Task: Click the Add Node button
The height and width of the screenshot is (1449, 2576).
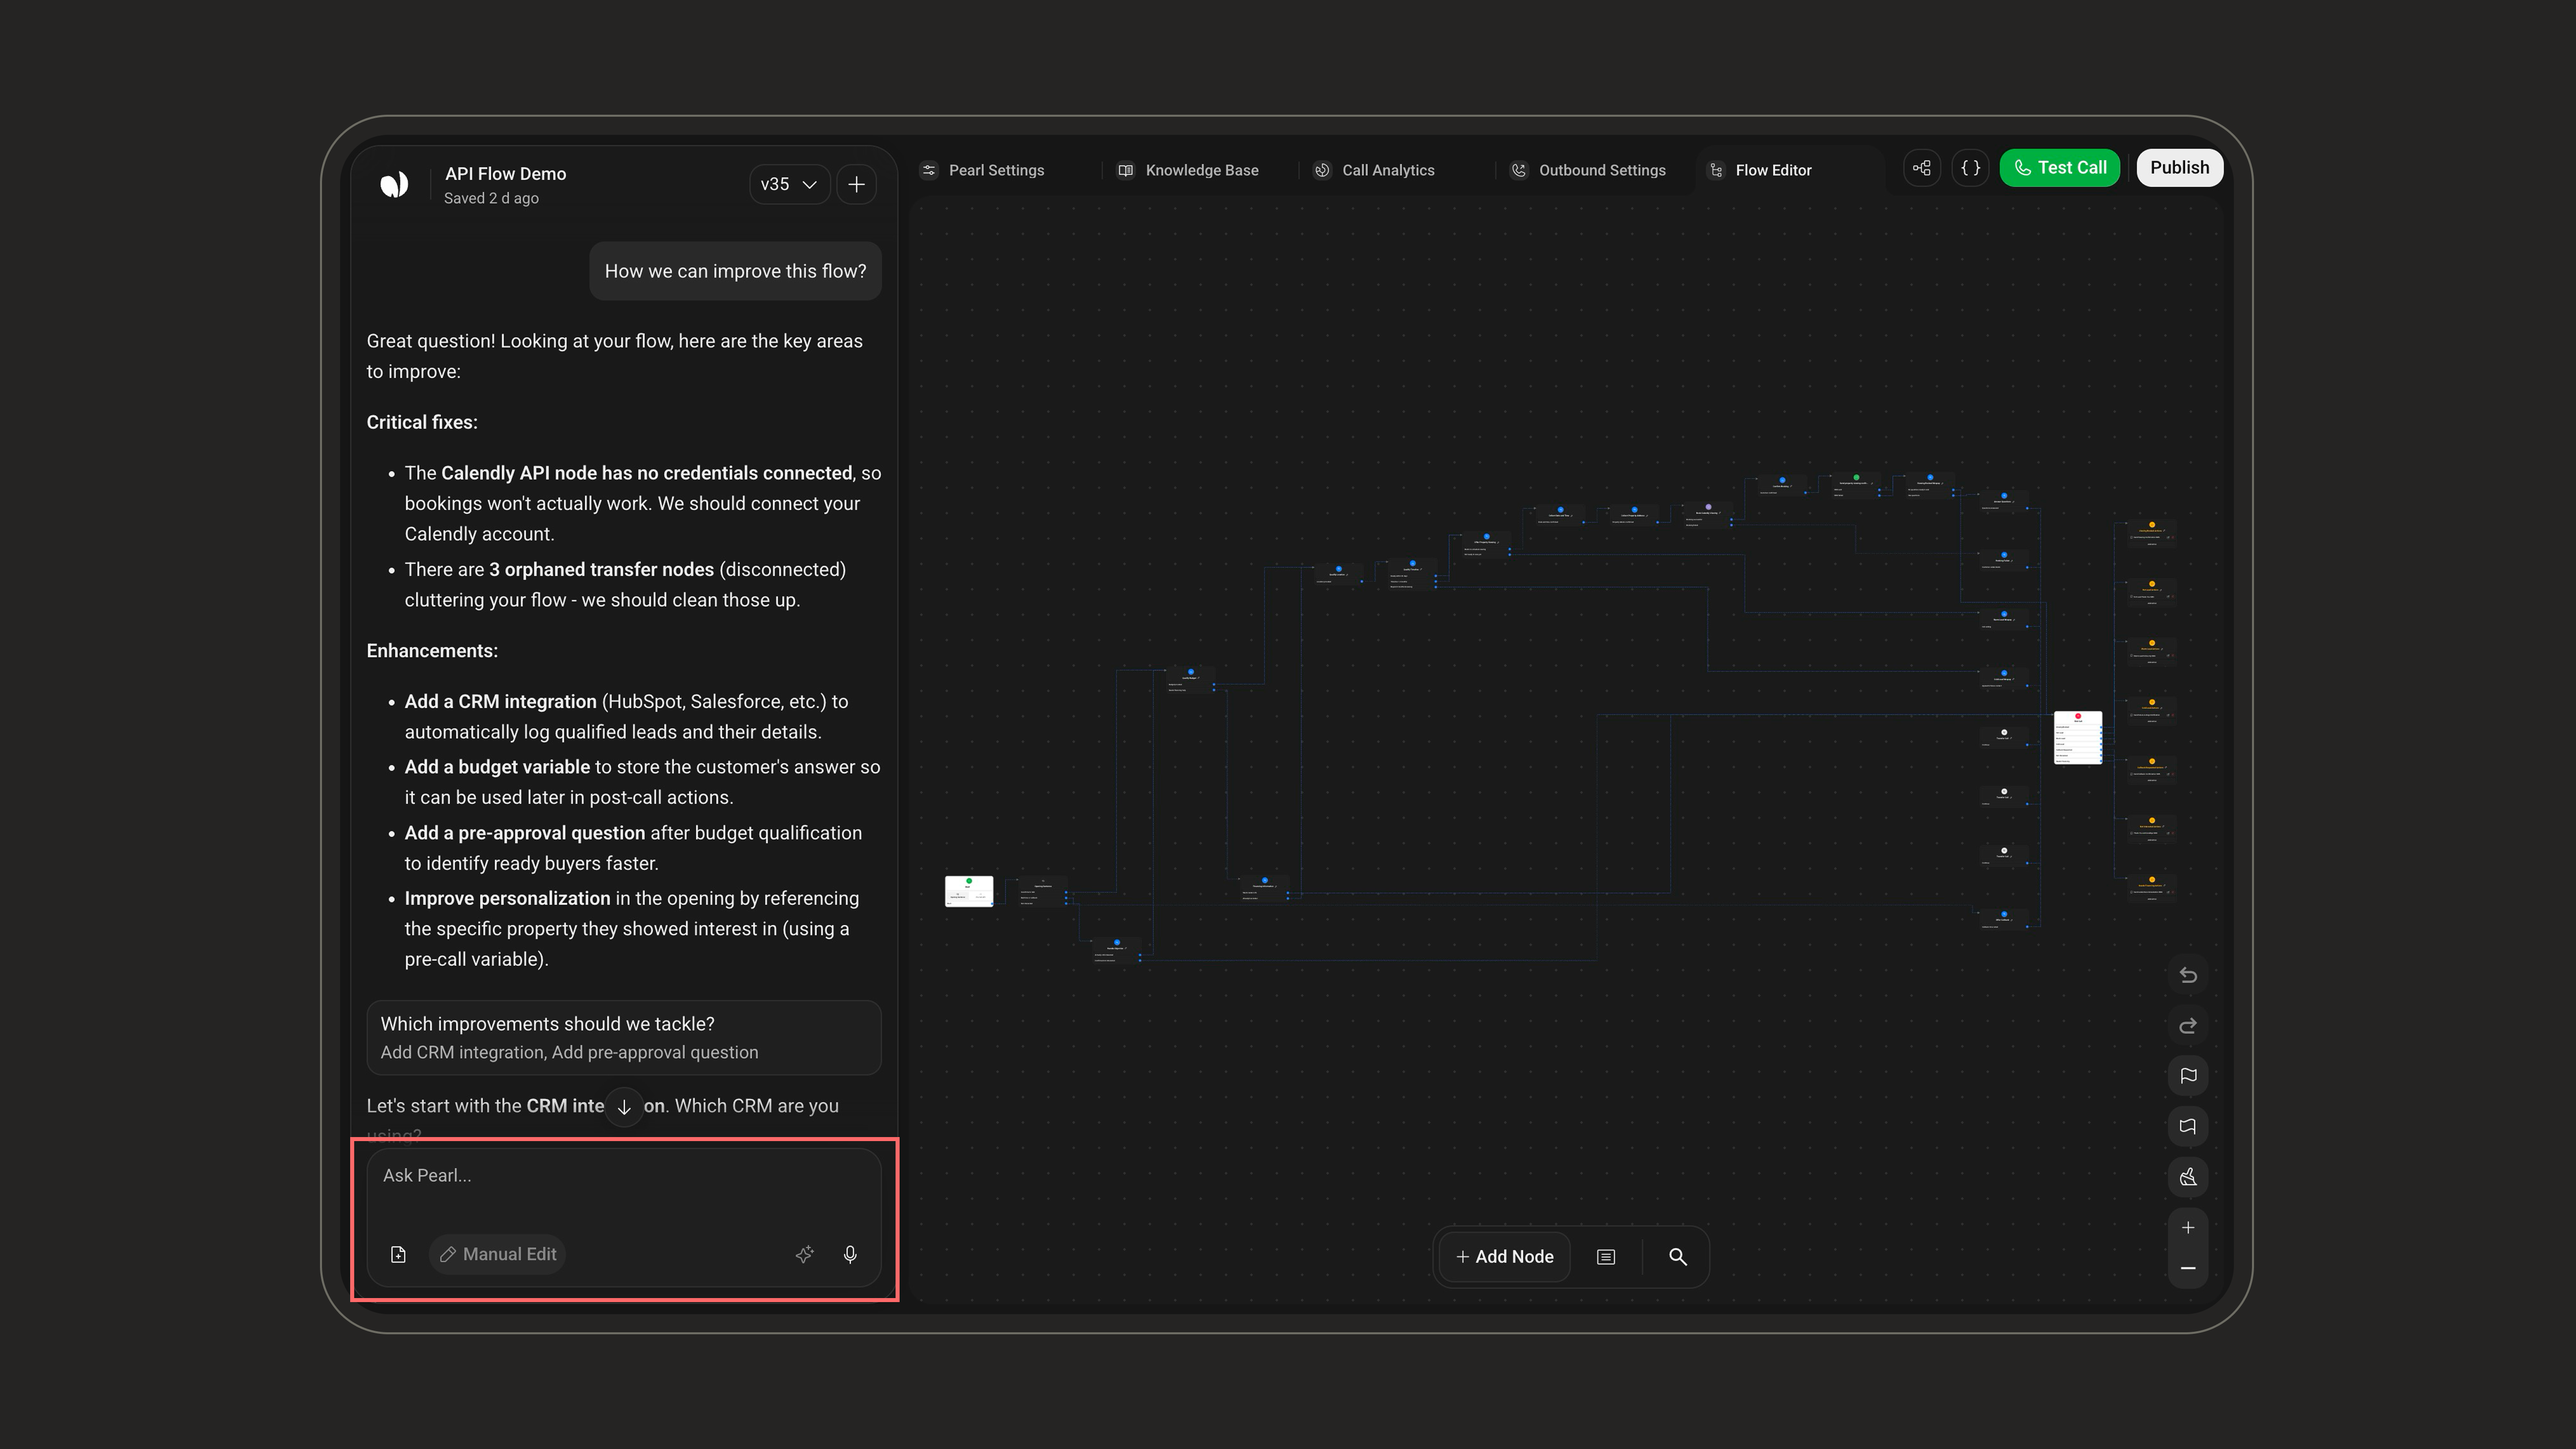Action: (1505, 1257)
